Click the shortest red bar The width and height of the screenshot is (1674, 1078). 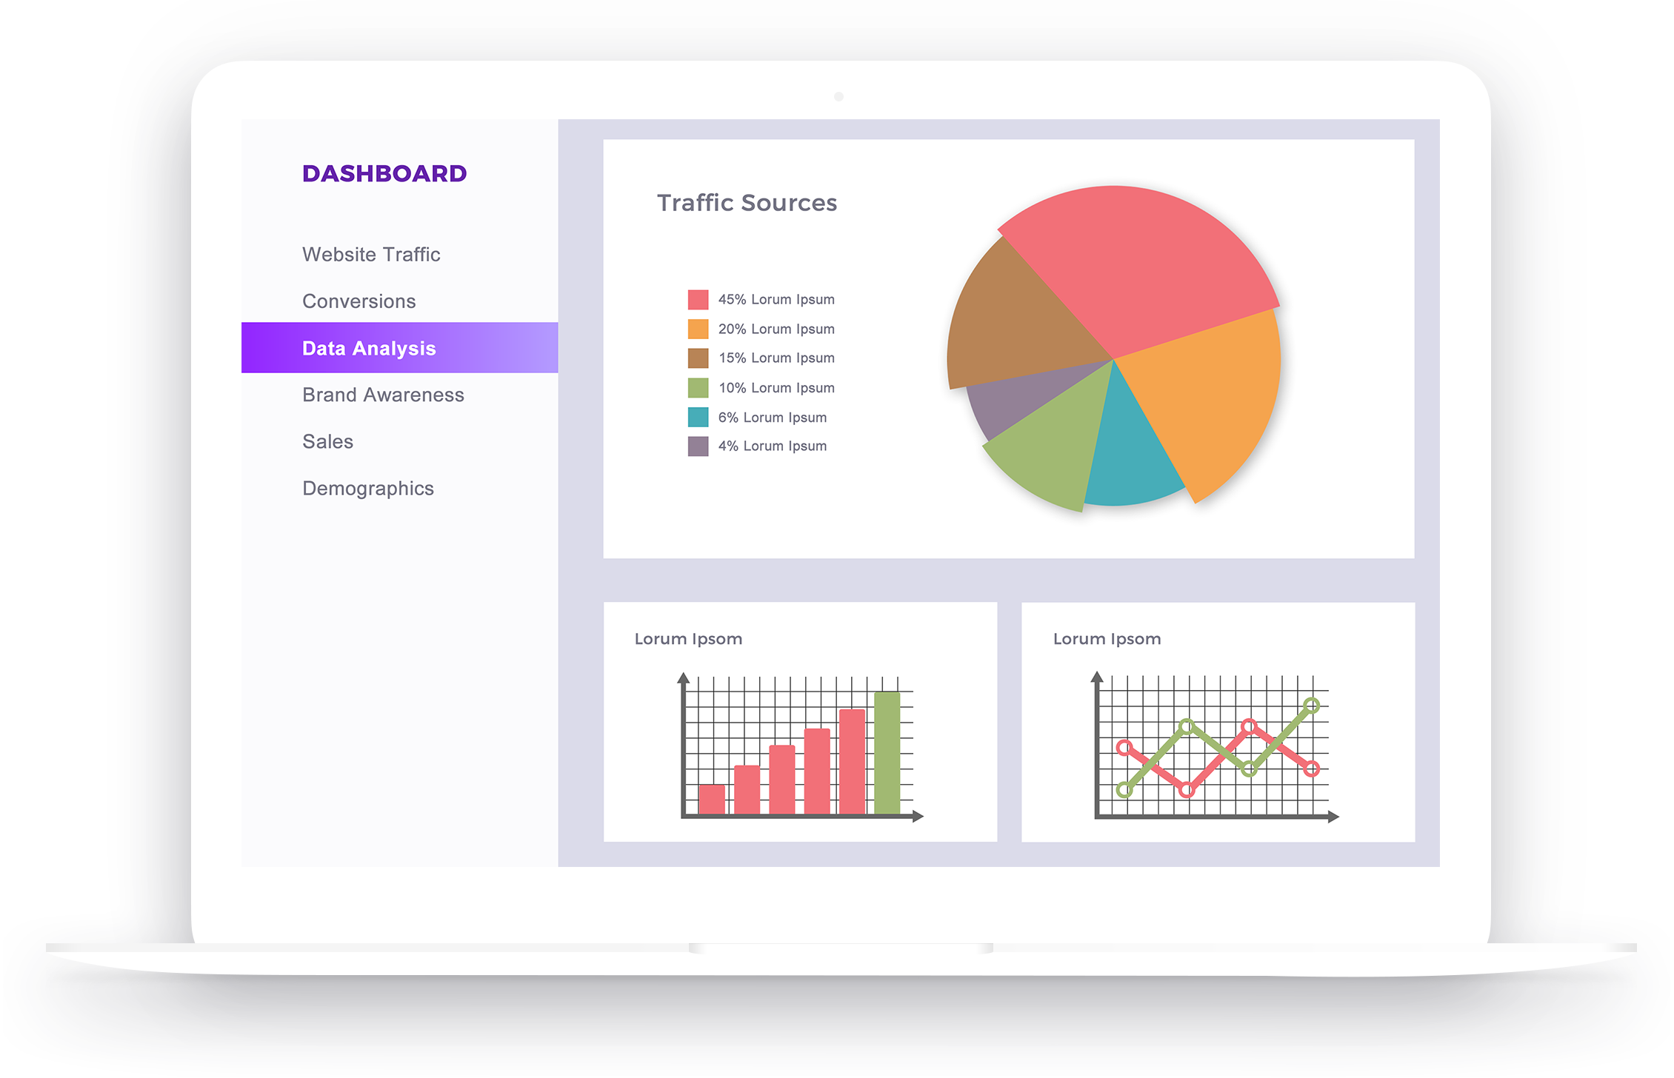tap(711, 799)
